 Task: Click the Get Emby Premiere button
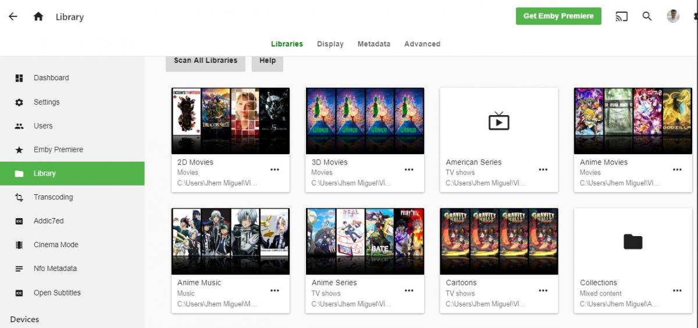click(x=558, y=16)
